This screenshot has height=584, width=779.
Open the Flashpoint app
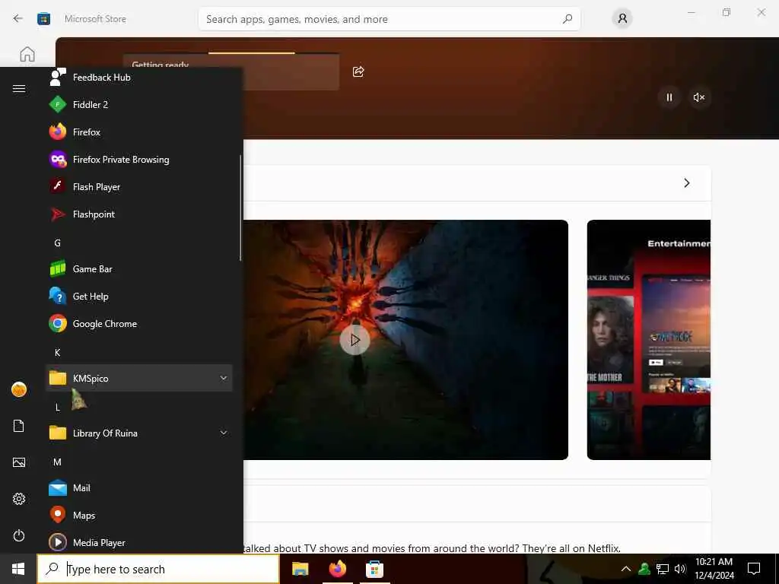[139, 214]
